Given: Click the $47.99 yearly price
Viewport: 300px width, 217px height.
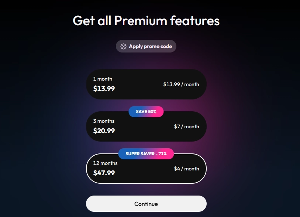Looking at the screenshot, I should 104,173.
